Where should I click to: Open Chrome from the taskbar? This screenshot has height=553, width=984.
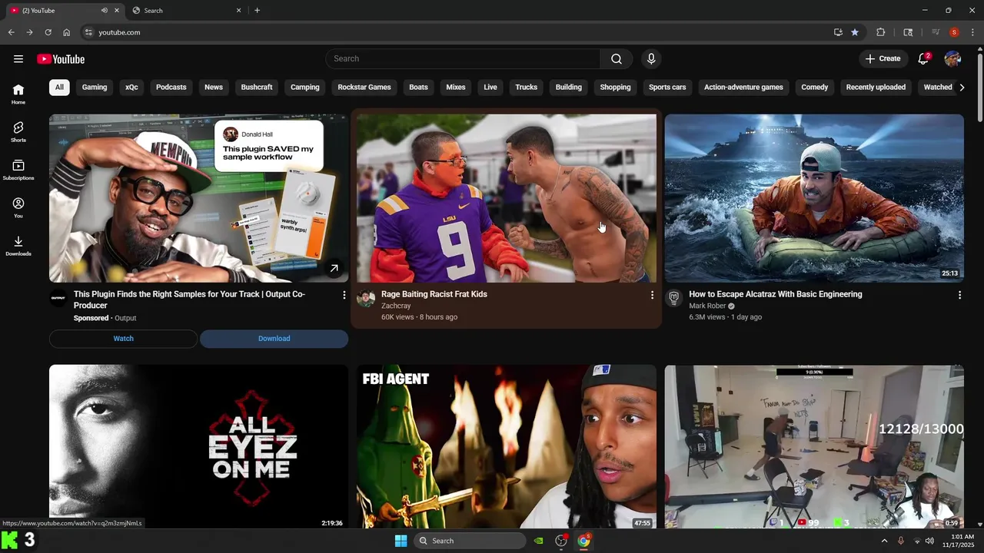584,541
